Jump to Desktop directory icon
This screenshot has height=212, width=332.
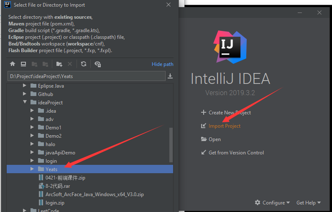(23, 64)
